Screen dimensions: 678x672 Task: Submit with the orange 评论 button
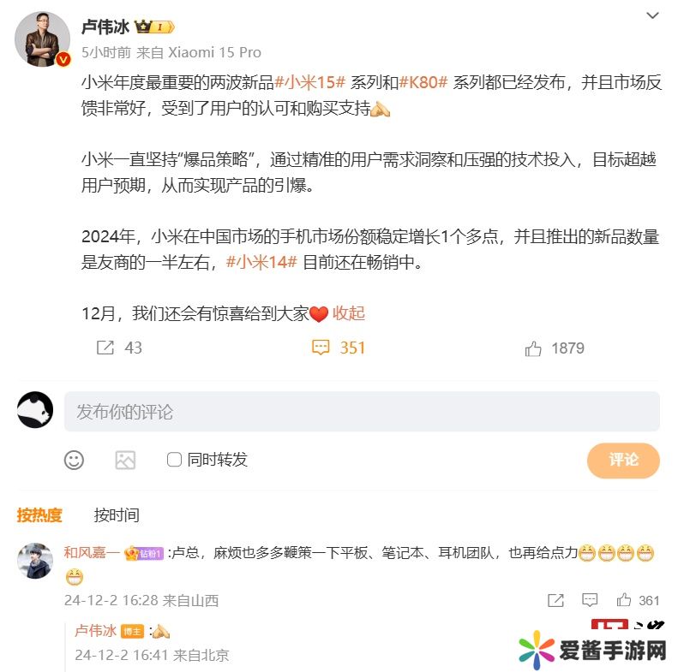(x=623, y=460)
